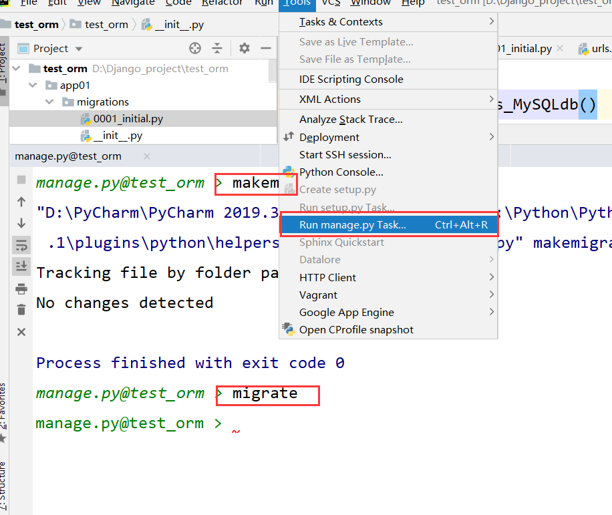The width and height of the screenshot is (612, 515).
Task: Collapse the migrations folder
Action: pos(49,102)
